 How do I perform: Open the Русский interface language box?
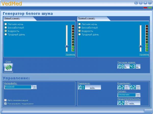[x=18, y=87]
